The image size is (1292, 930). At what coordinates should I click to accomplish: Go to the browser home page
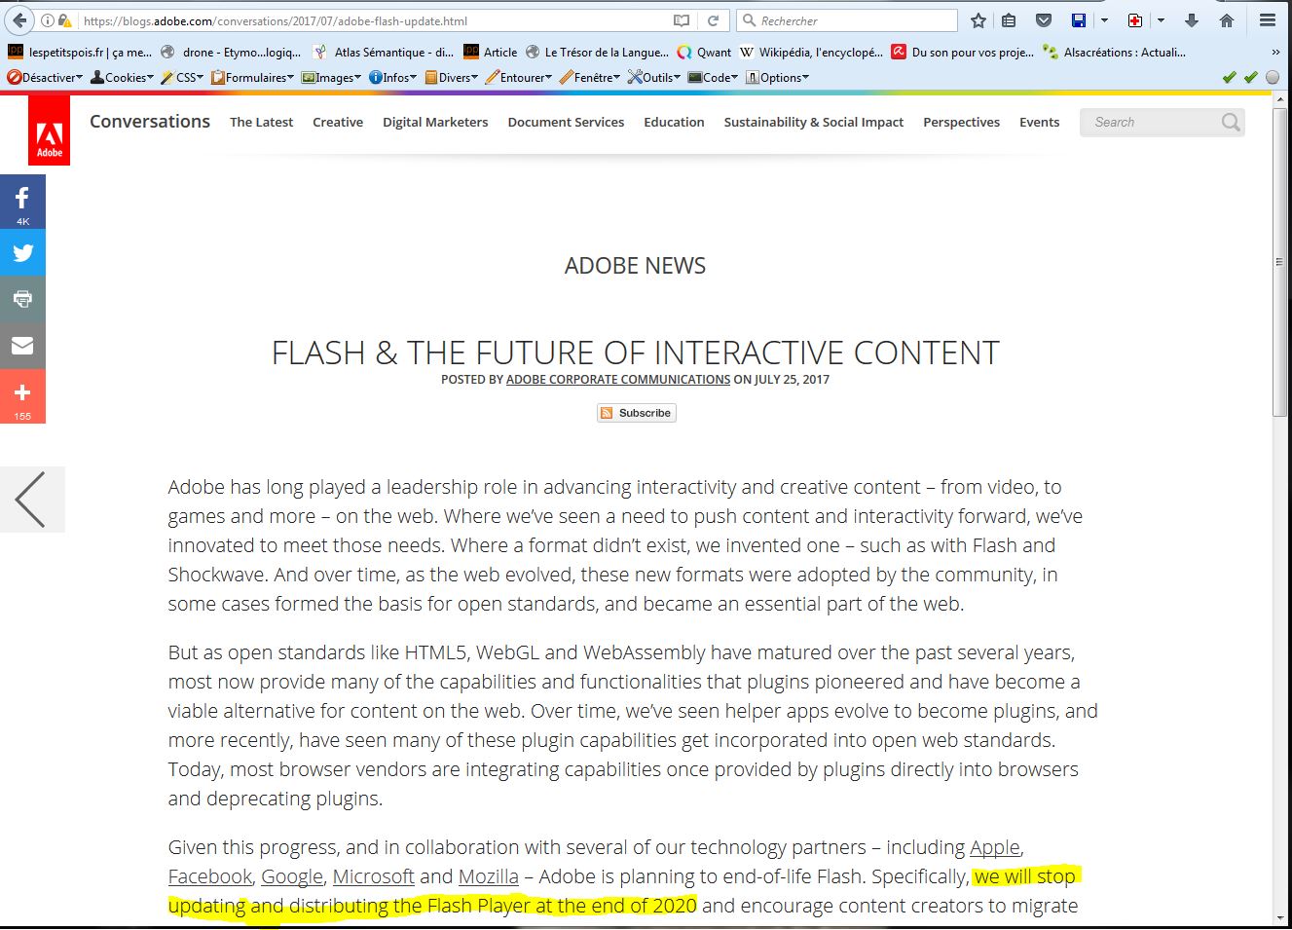click(x=1227, y=20)
